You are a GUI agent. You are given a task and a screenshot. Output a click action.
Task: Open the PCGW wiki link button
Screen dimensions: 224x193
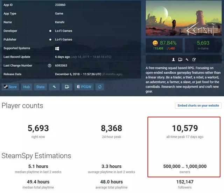[x=84, y=87]
